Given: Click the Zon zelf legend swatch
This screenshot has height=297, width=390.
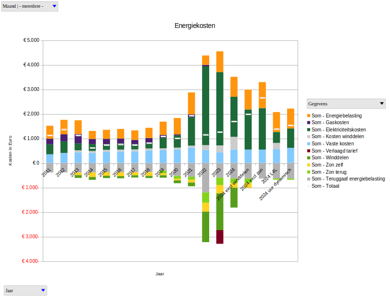Looking at the screenshot, I should coord(309,165).
